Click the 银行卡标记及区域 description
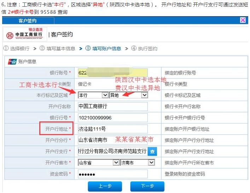This screenshot has height=193, width=250. pos(182,95)
